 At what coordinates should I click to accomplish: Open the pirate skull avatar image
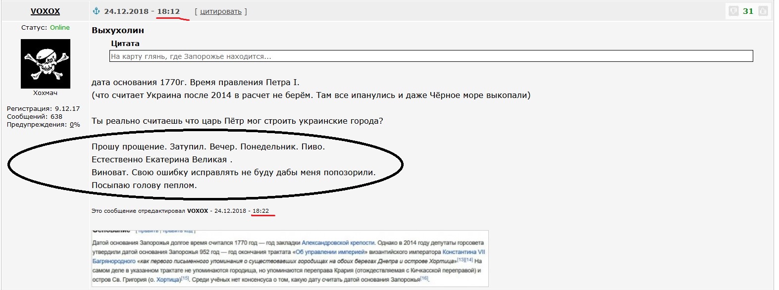pyautogui.click(x=46, y=64)
